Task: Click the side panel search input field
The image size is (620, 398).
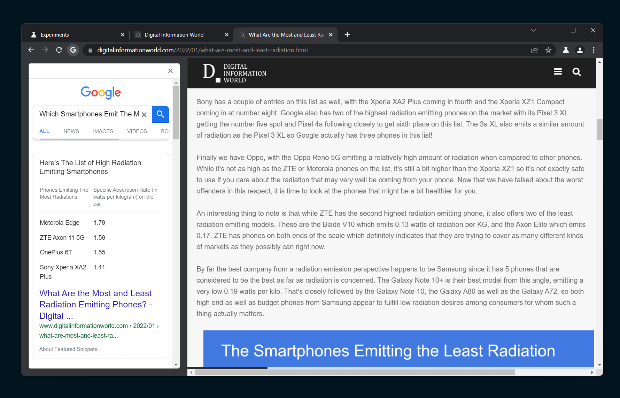Action: (x=89, y=114)
